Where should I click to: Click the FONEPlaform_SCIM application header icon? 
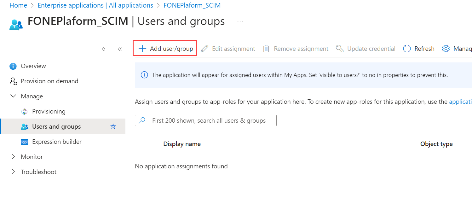point(16,25)
